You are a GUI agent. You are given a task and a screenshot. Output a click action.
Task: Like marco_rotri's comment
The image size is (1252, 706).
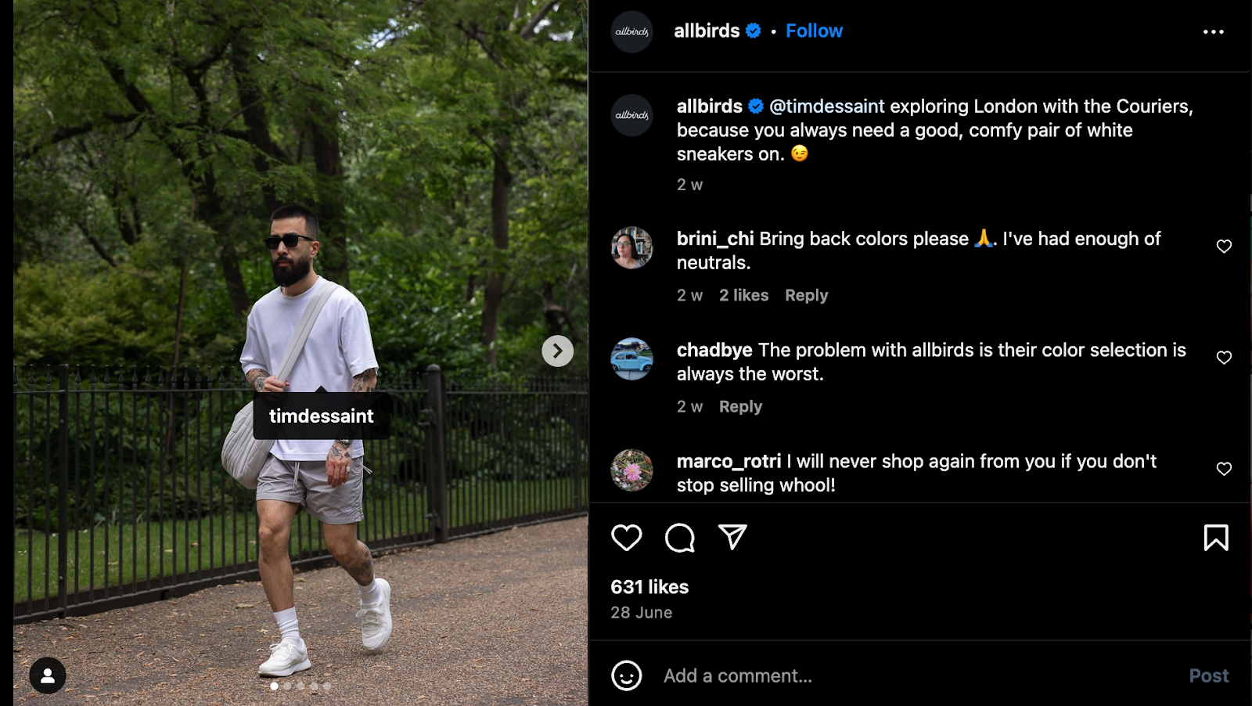pyautogui.click(x=1224, y=469)
